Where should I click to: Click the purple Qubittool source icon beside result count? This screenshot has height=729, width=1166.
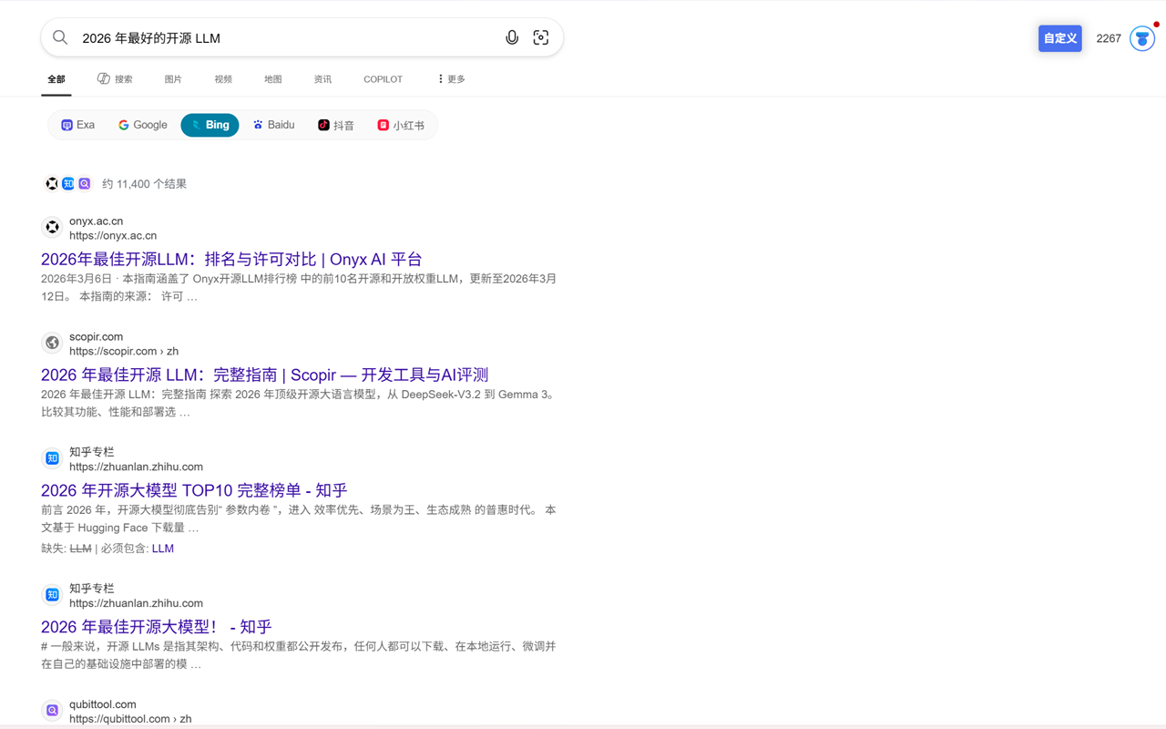85,184
